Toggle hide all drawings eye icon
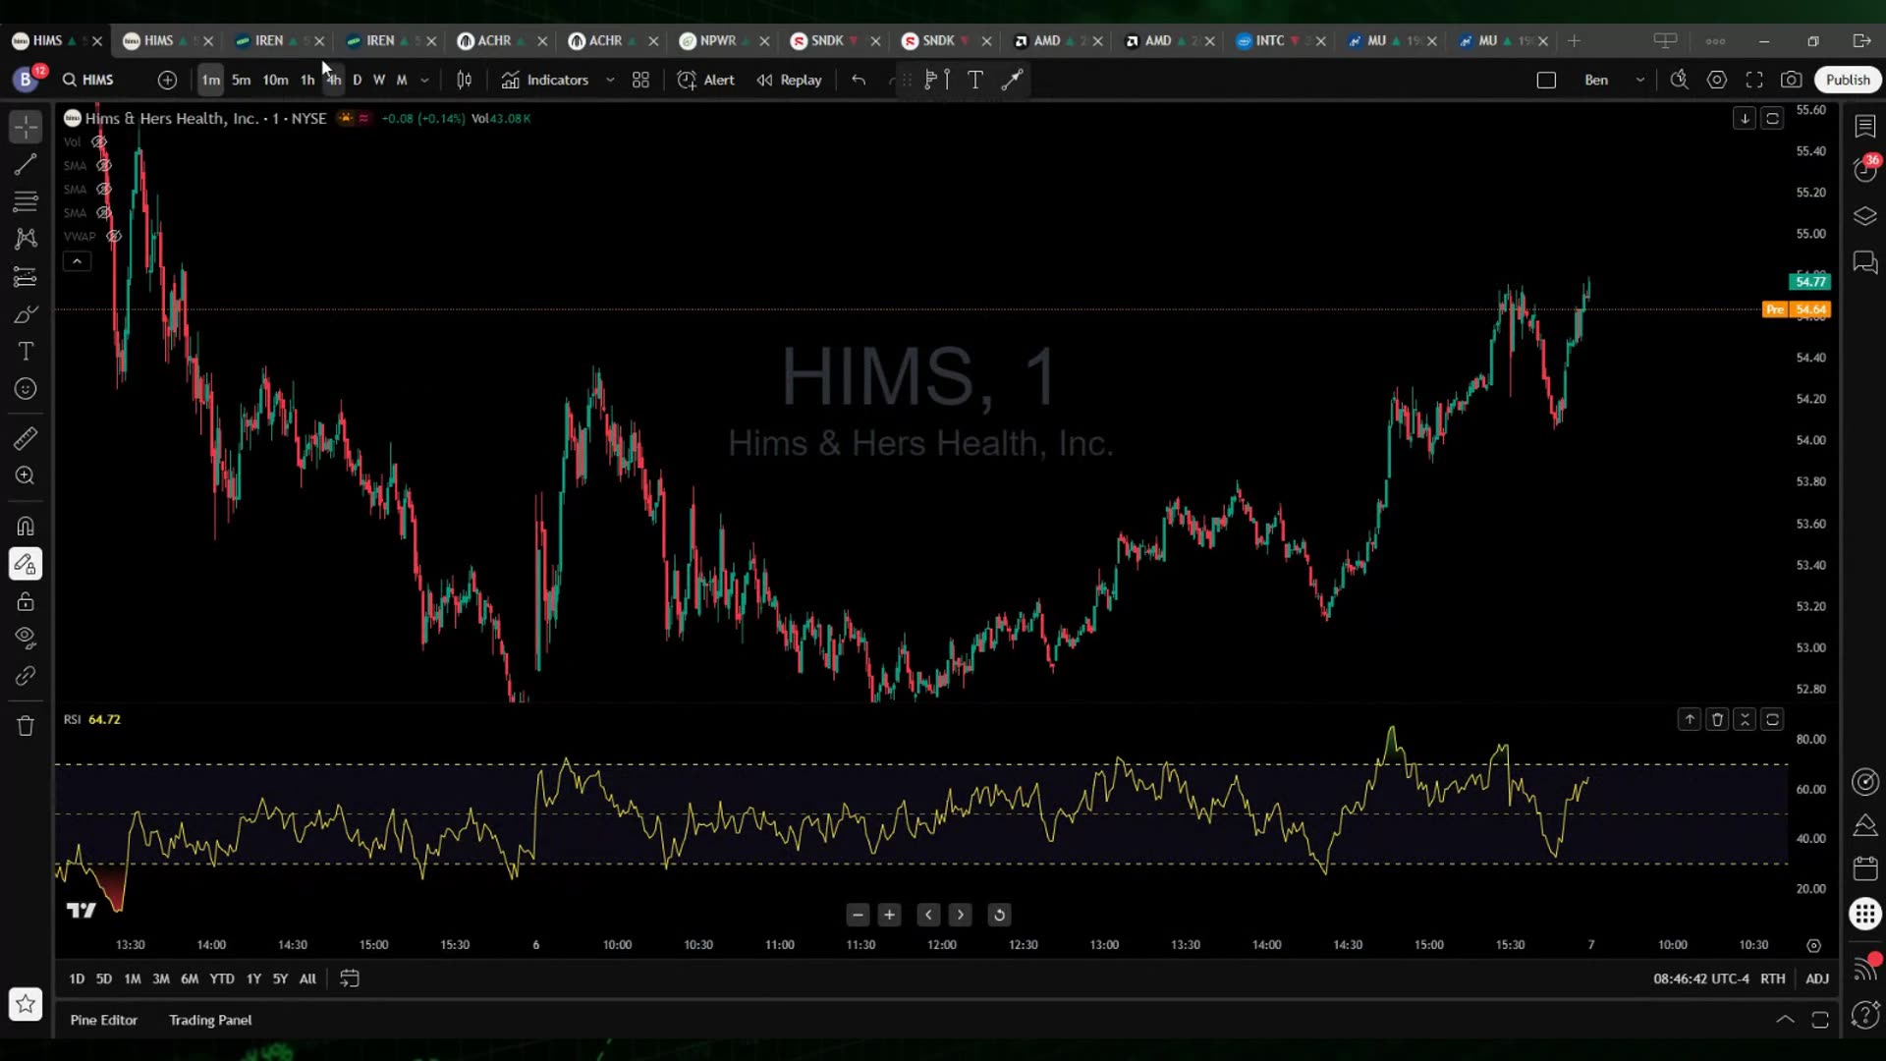 (25, 638)
